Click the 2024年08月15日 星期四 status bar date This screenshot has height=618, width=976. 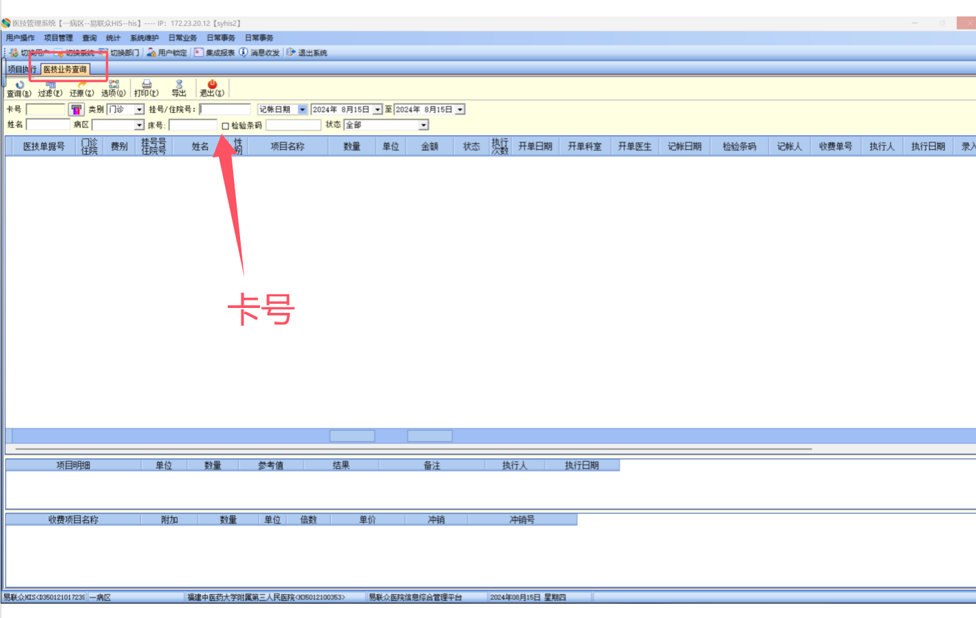coord(528,597)
